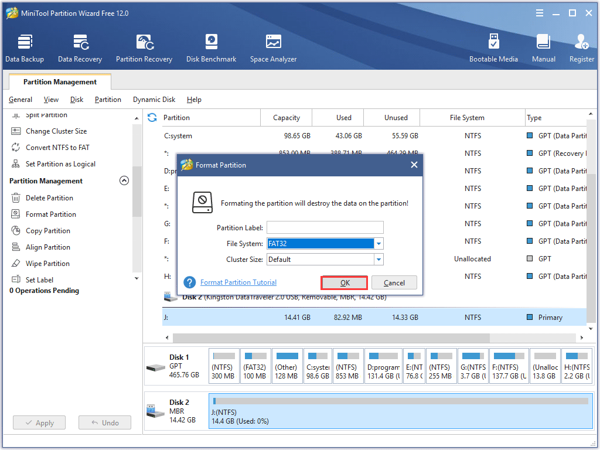Select the Disk 1 drive icon
The height and width of the screenshot is (450, 600).
pos(156,368)
